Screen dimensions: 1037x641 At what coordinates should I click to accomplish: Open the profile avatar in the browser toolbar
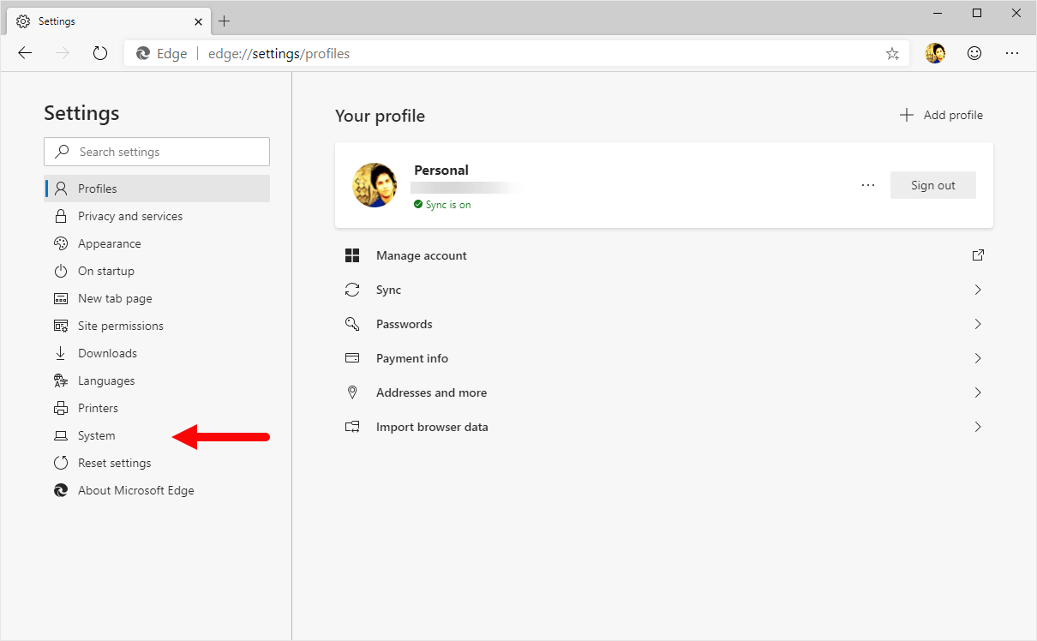pos(935,53)
